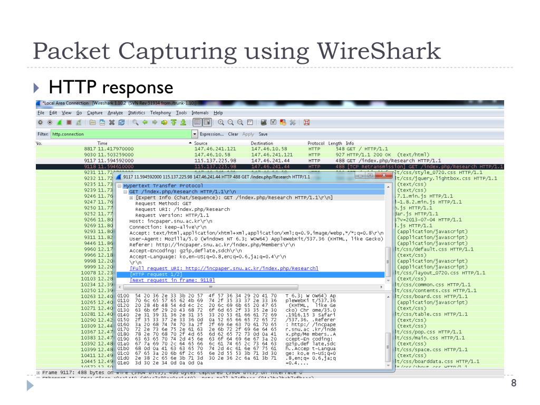Select Request Method: GET line
540x405 pixels.
[x=163, y=204]
